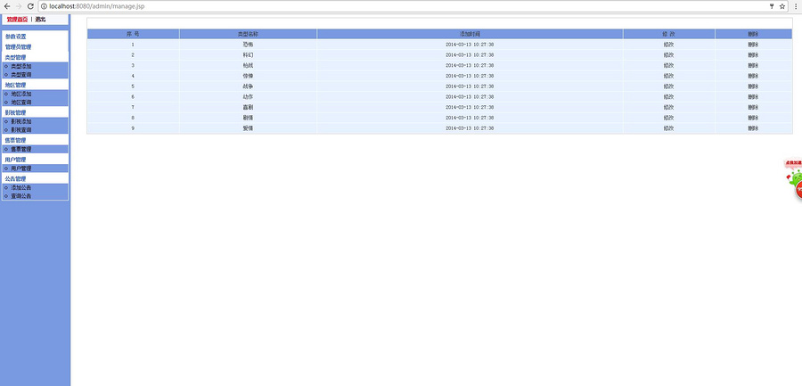Click the 添加时间 column header
The height and width of the screenshot is (386, 802).
470,34
